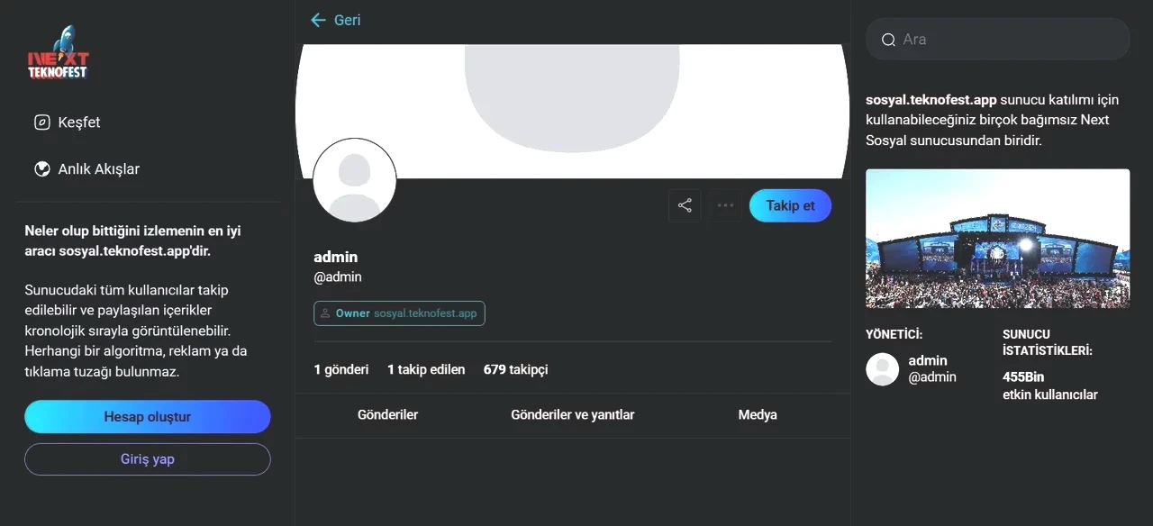Open the three-dots more options menu
Image resolution: width=1153 pixels, height=526 pixels.
click(725, 205)
